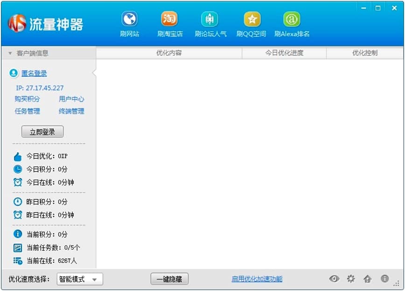Click the 流量神器 logo icon

(17, 23)
